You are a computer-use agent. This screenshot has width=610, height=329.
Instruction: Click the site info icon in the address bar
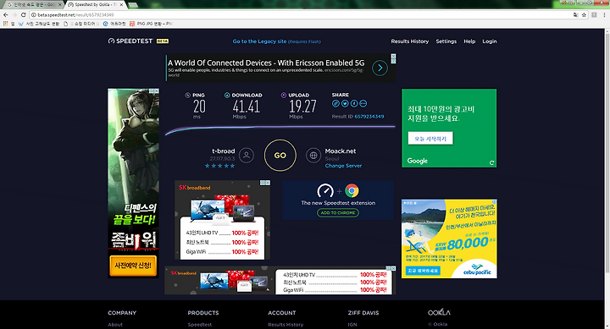(x=33, y=14)
